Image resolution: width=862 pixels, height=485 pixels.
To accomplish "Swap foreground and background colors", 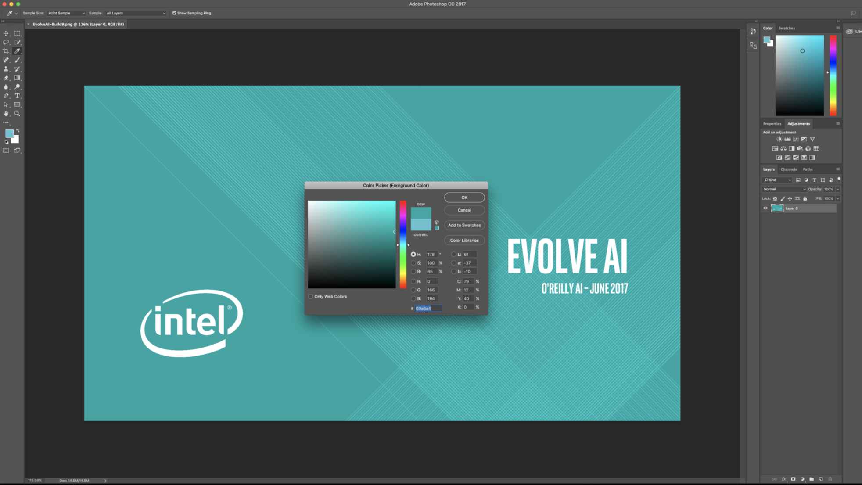I will pos(18,131).
